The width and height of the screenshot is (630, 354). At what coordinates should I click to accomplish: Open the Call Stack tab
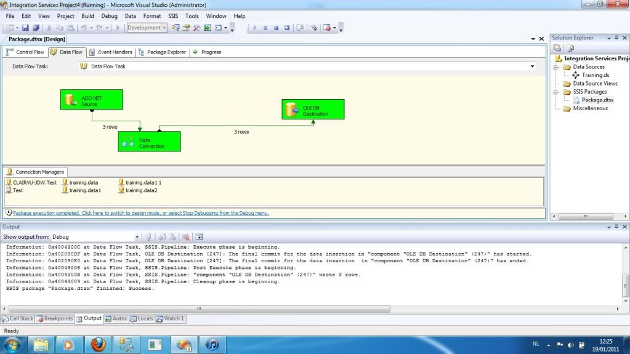pyautogui.click(x=18, y=319)
